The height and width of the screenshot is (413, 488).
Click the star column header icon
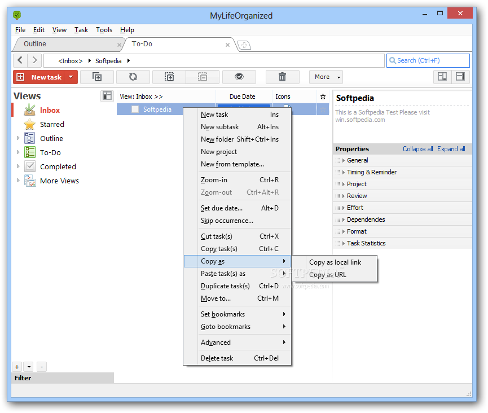323,96
